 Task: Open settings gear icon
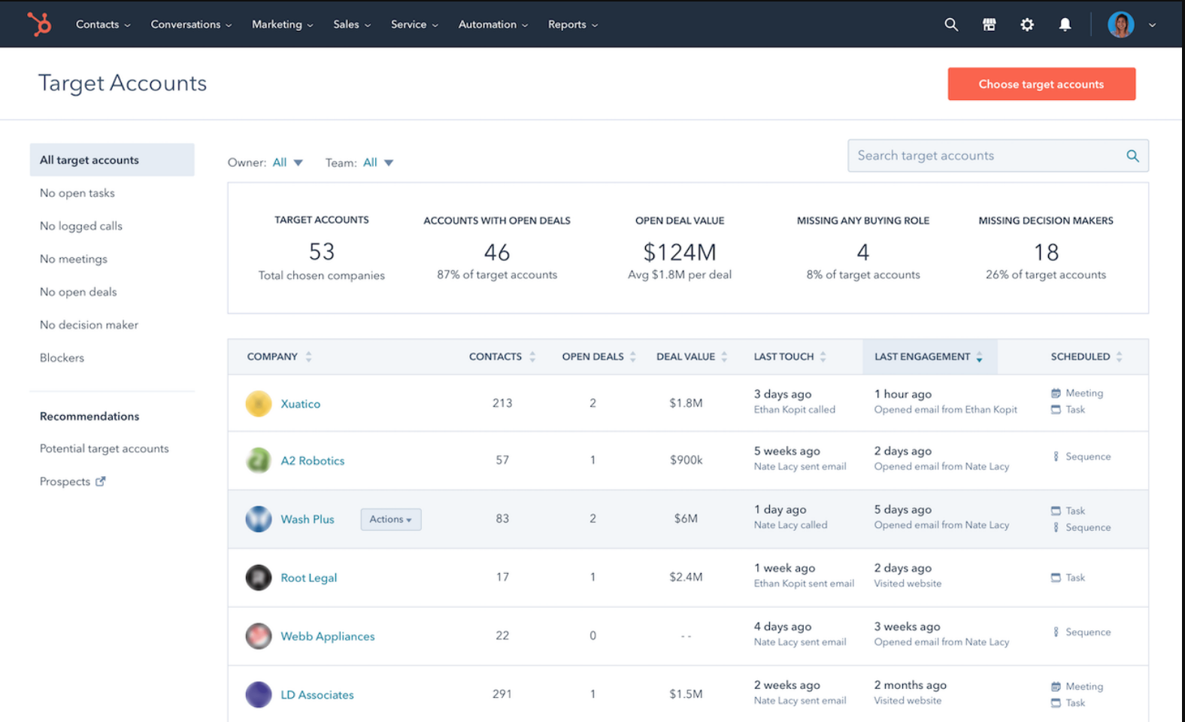[1027, 25]
